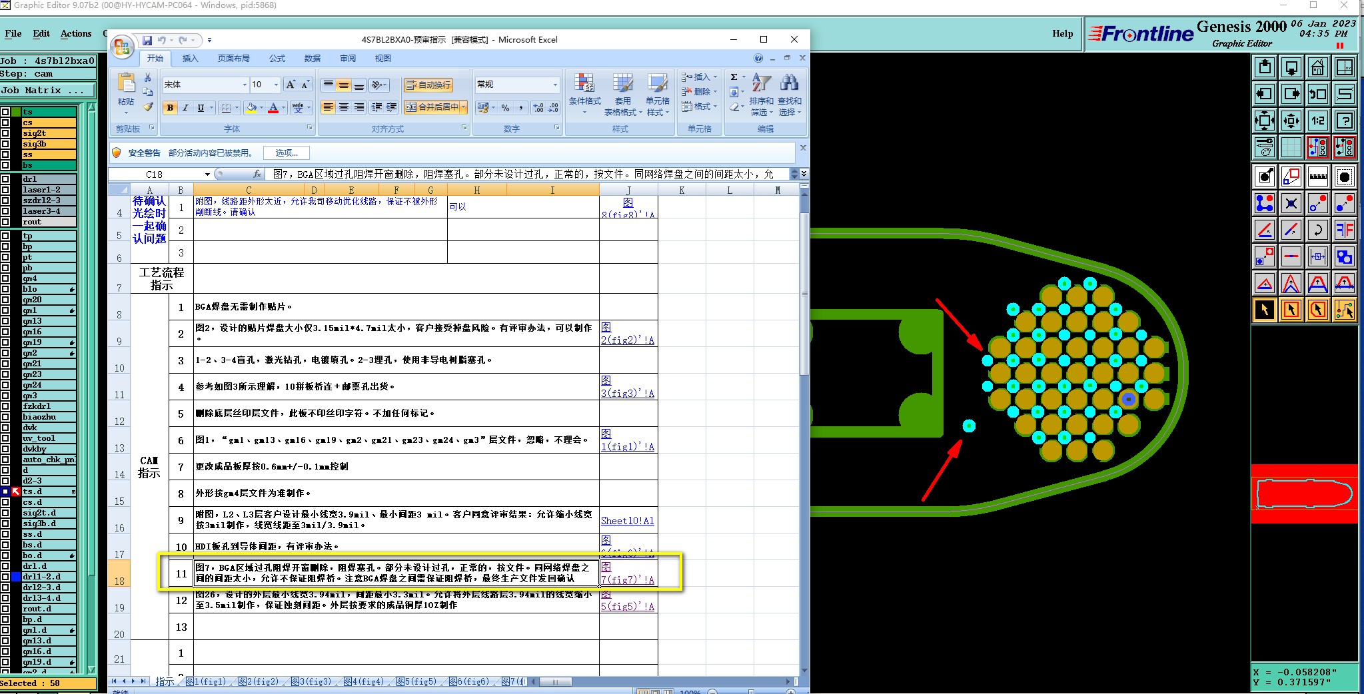The height and width of the screenshot is (694, 1364).
Task: Click the rotate arc tool icon
Action: coord(1317,230)
